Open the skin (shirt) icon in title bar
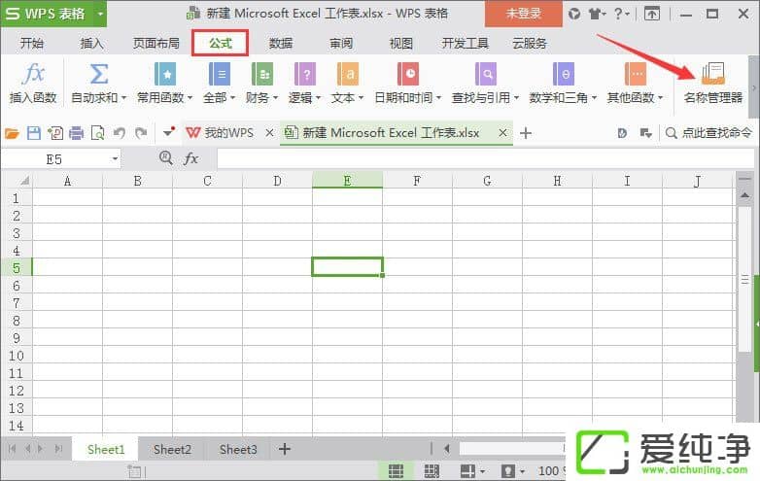The width and height of the screenshot is (760, 481). click(x=595, y=14)
